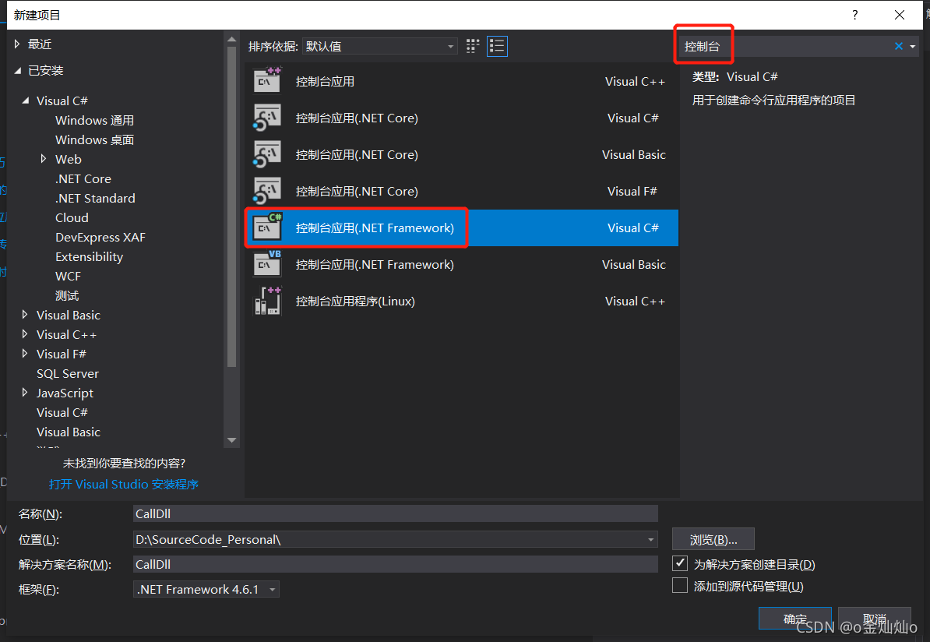Image resolution: width=930 pixels, height=642 pixels.
Task: Open the help question mark button
Action: [x=854, y=15]
